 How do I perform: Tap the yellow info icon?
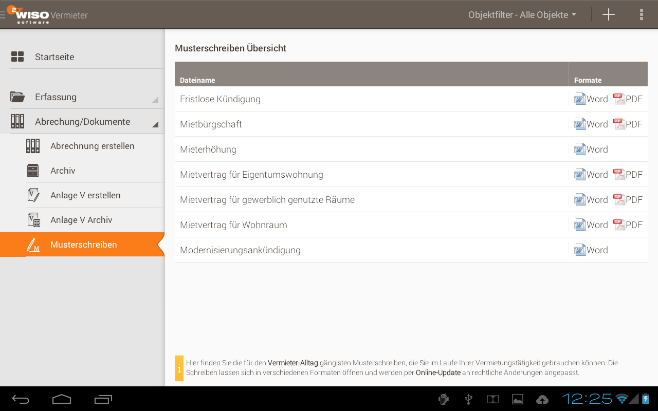[x=179, y=368]
